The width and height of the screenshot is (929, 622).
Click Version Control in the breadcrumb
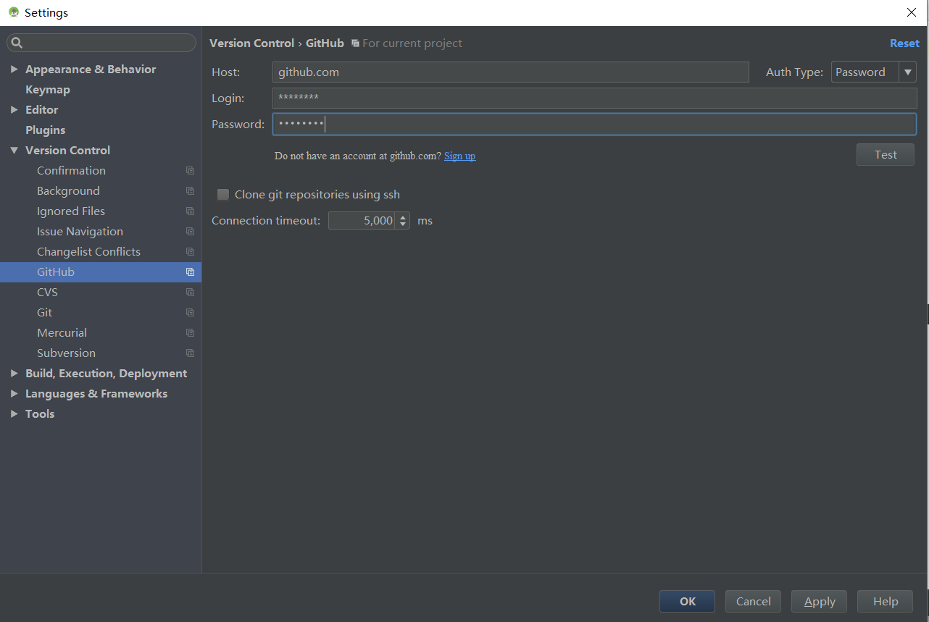point(251,43)
